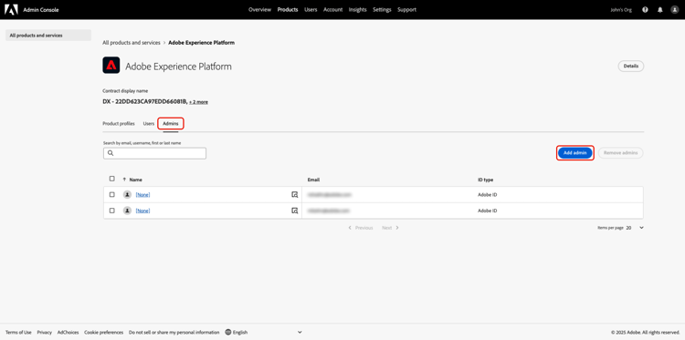
Task: Switch to the Product profiles tab
Action: tap(119, 124)
